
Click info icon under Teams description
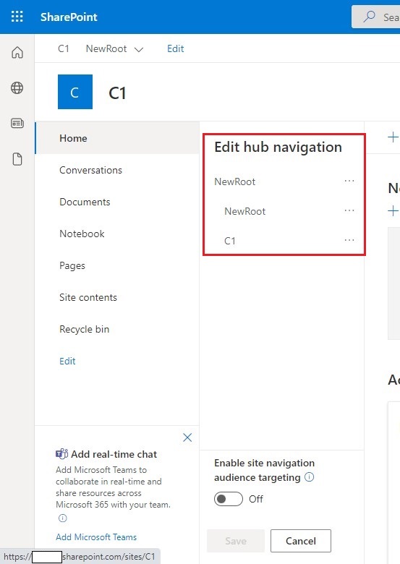(63, 518)
